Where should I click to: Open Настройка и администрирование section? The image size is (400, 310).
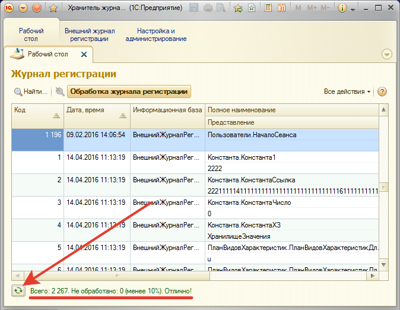(156, 34)
